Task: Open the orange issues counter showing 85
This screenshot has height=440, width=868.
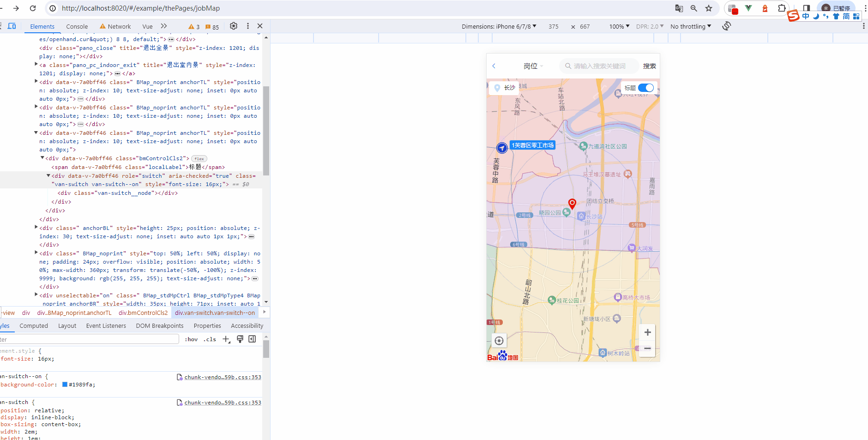Action: [x=212, y=27]
